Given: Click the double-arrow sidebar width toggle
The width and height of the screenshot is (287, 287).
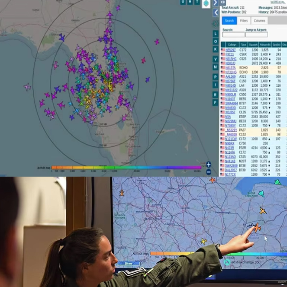Looking at the screenshot, I should click(223, 2).
